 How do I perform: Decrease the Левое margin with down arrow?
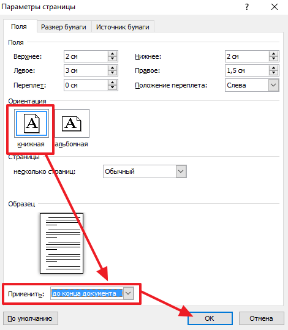(x=113, y=73)
